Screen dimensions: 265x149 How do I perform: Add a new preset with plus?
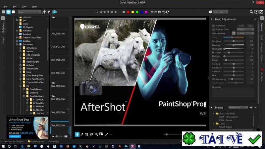tap(251, 107)
